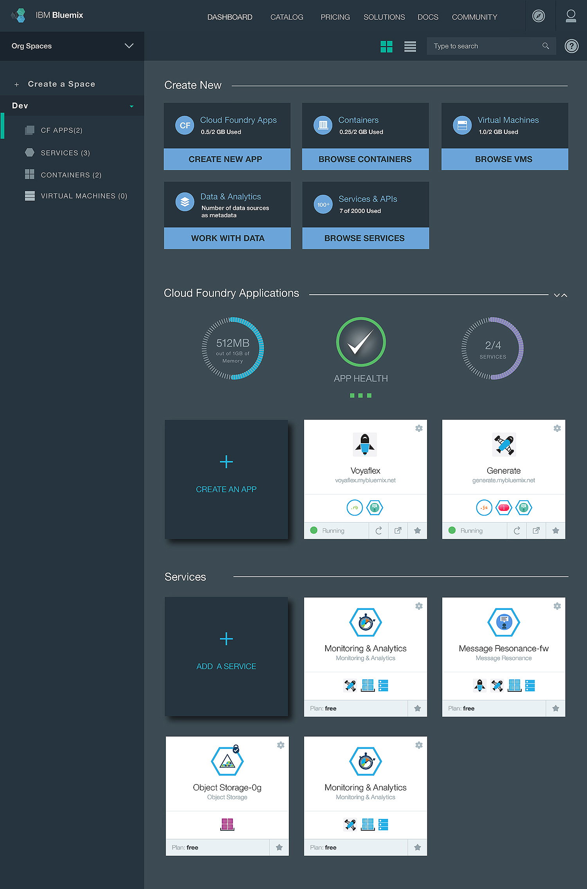Click the Services & APIs 100+ icon
This screenshot has width=587, height=889.
coord(323,204)
